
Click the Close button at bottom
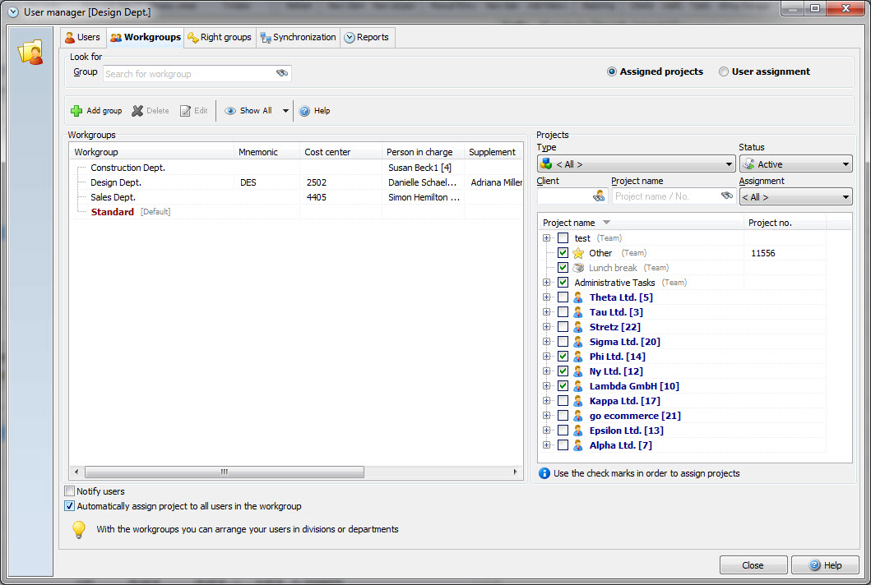[753, 565]
